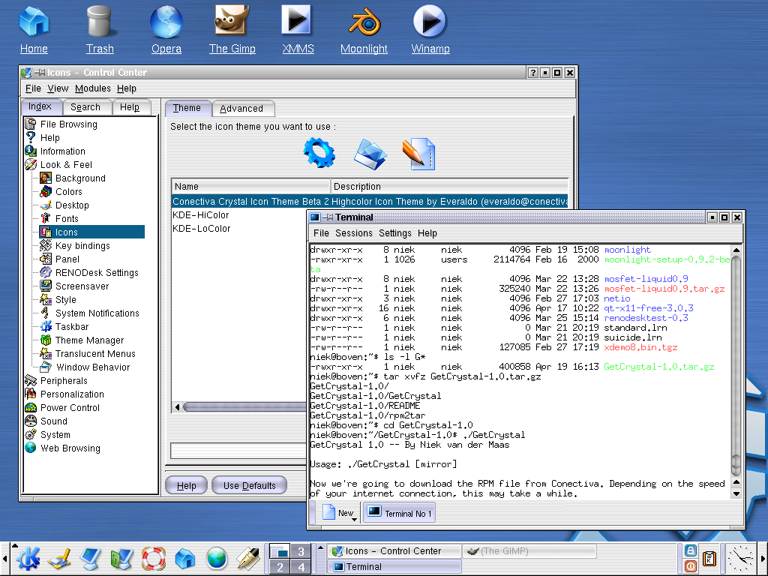768x576 pixels.
Task: Open Help menu in Control Center menubar
Action: (x=126, y=88)
